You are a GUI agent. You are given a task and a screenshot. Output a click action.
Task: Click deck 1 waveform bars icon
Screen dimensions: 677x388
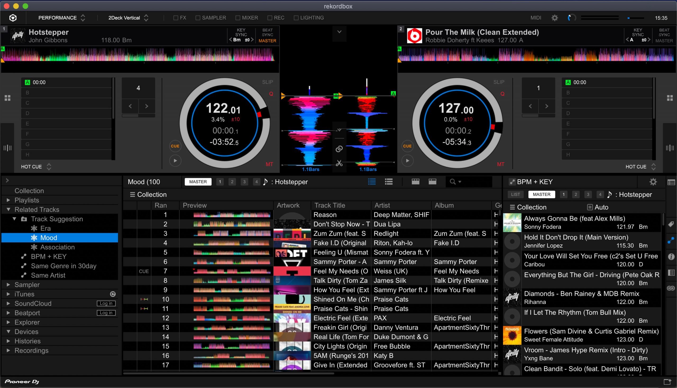click(7, 148)
